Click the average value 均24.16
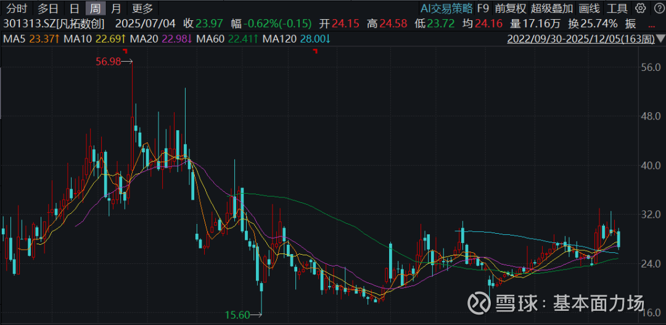The image size is (666, 325). click(x=482, y=23)
